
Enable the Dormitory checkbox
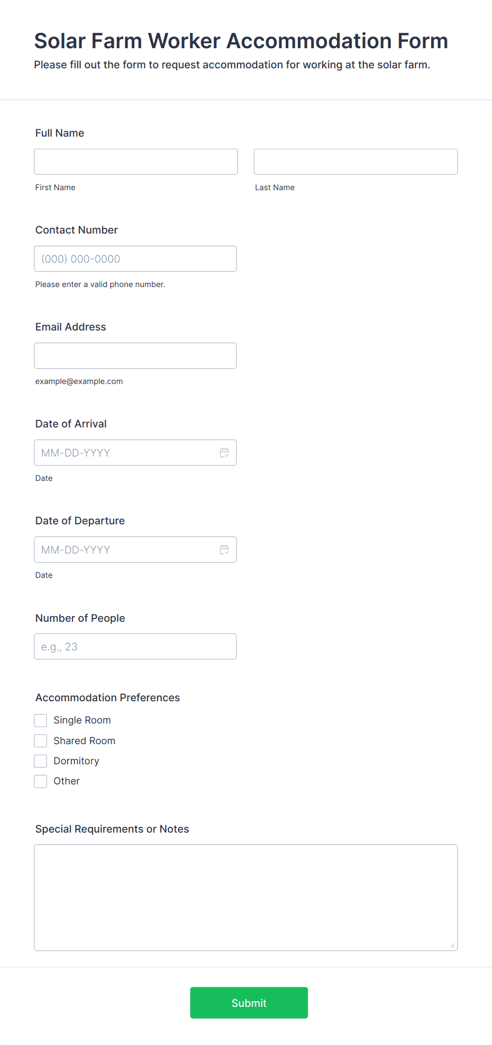click(x=41, y=761)
